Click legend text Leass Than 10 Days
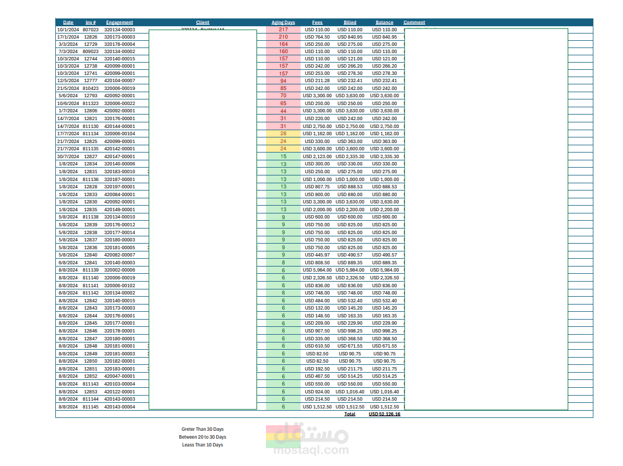 (203, 445)
